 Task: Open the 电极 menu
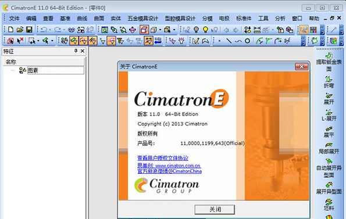(224, 19)
